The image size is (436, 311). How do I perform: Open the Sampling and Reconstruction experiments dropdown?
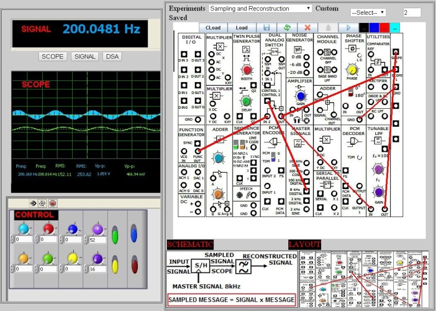(x=260, y=9)
